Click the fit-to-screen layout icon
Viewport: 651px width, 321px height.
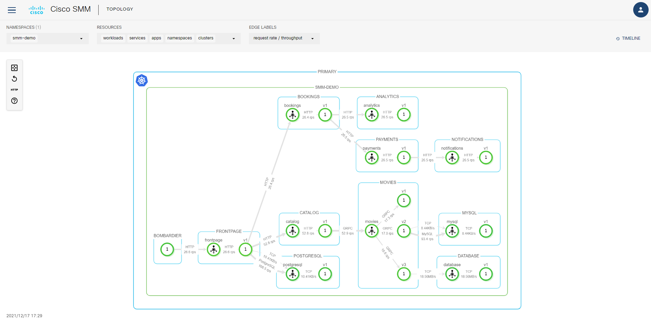pos(14,68)
